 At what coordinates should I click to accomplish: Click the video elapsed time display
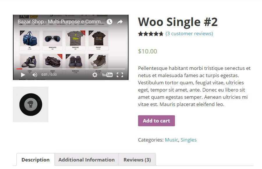[49, 75]
